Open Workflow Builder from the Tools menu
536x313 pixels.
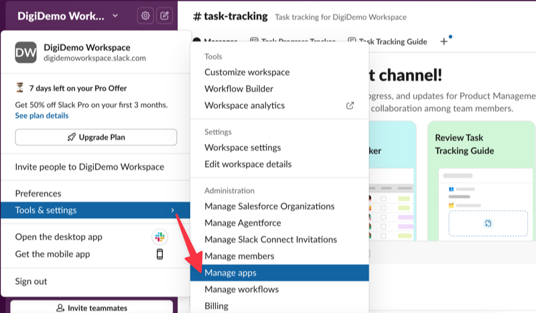click(239, 89)
